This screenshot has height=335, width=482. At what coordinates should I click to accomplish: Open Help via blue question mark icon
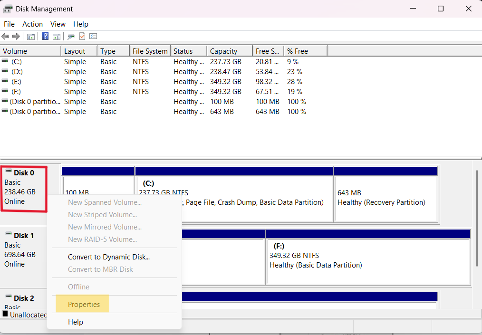click(46, 37)
